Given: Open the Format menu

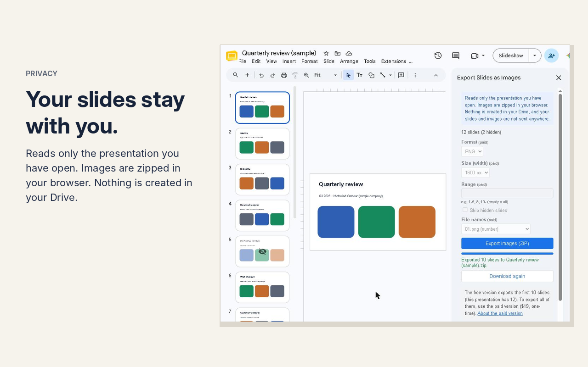Looking at the screenshot, I should click(310, 61).
